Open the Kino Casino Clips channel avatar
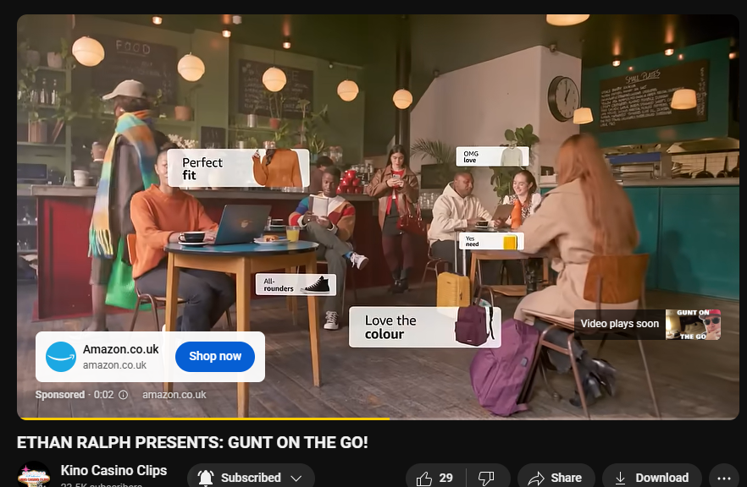This screenshot has width=747, height=487. (x=34, y=476)
